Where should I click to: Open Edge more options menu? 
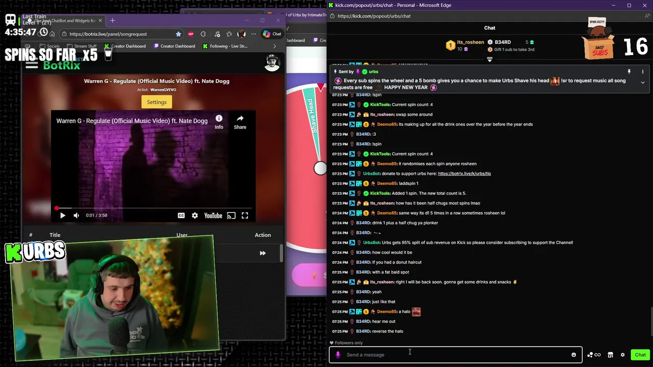(x=254, y=34)
